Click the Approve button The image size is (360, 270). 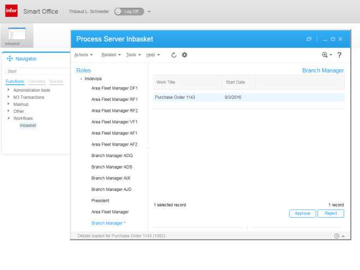pyautogui.click(x=302, y=213)
